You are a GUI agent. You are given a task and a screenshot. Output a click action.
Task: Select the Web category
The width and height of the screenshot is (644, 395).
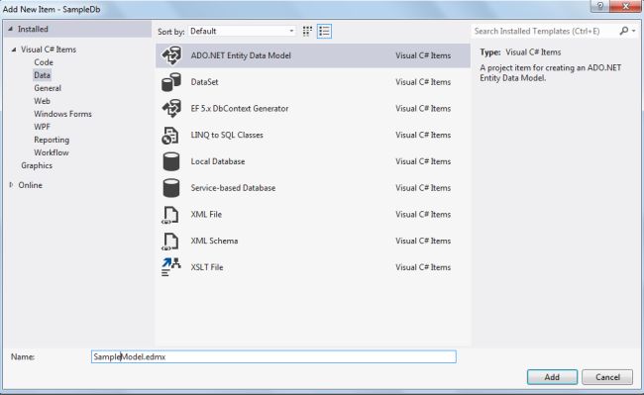[x=42, y=101]
